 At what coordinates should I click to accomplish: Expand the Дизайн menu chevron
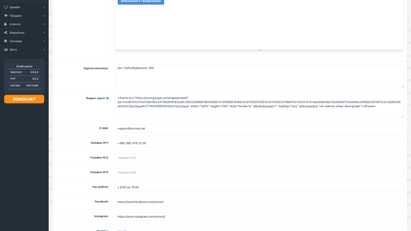(x=44, y=7)
